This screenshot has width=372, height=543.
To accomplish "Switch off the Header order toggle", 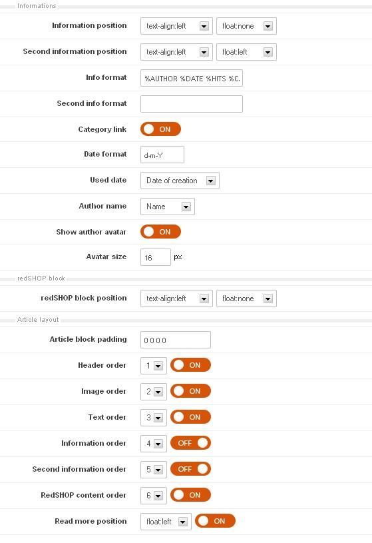I will [x=191, y=365].
